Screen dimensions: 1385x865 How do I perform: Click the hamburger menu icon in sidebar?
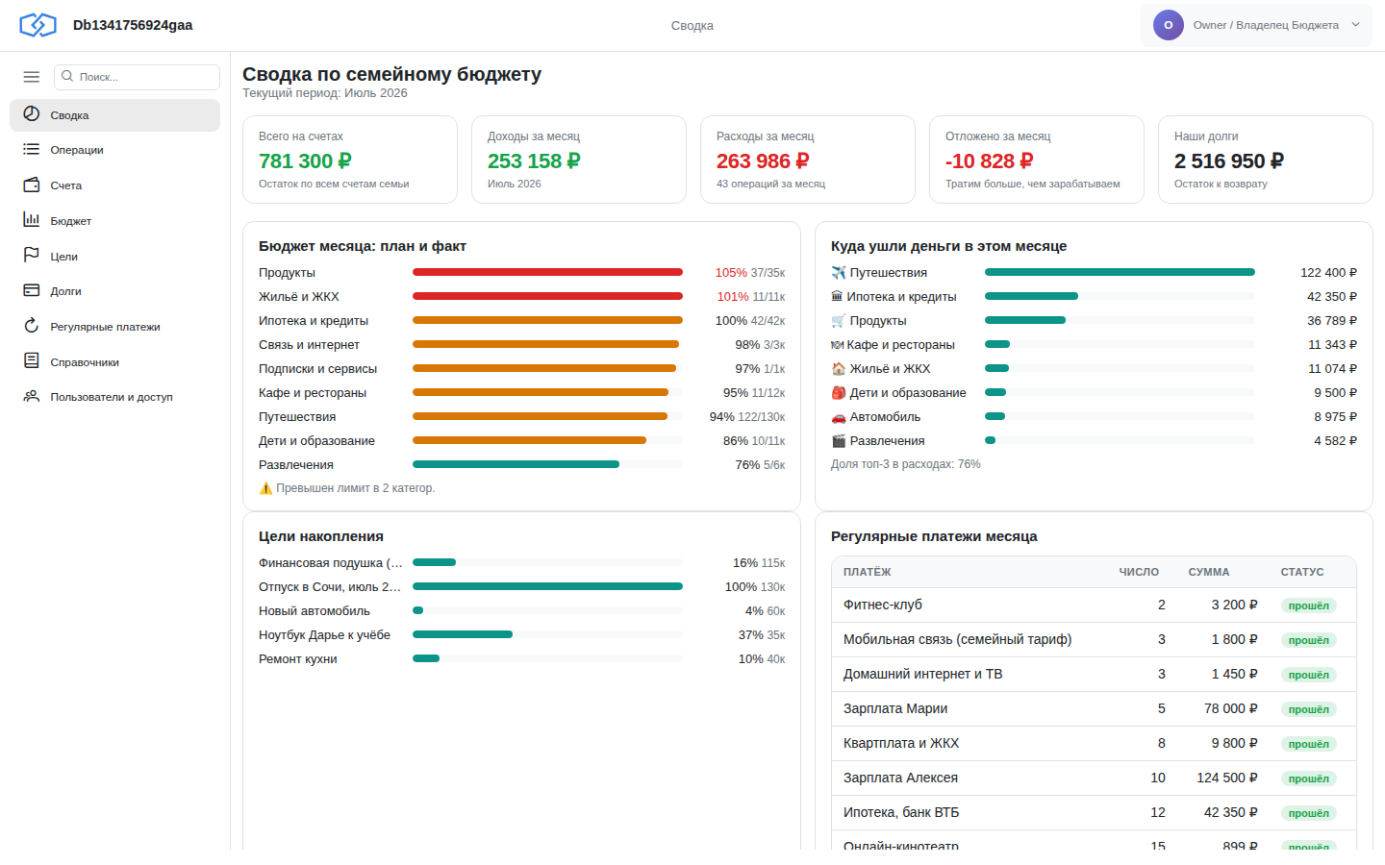pos(32,77)
